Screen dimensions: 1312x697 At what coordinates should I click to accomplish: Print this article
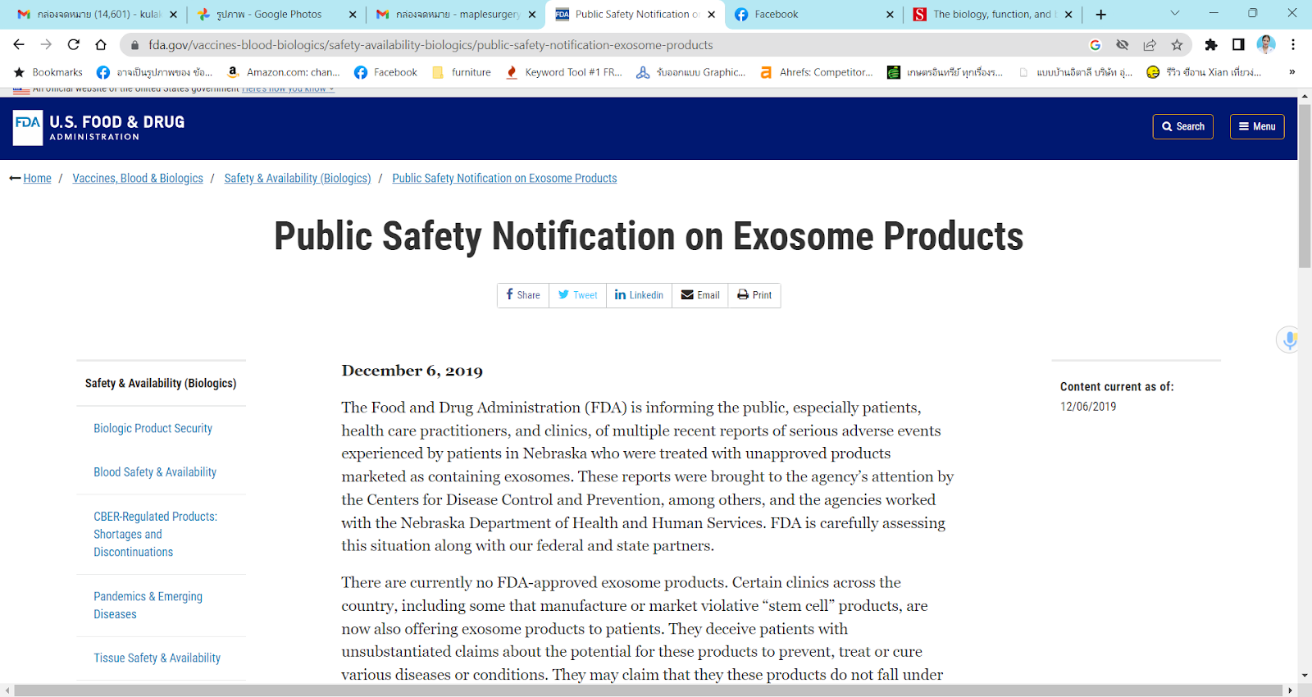[754, 295]
